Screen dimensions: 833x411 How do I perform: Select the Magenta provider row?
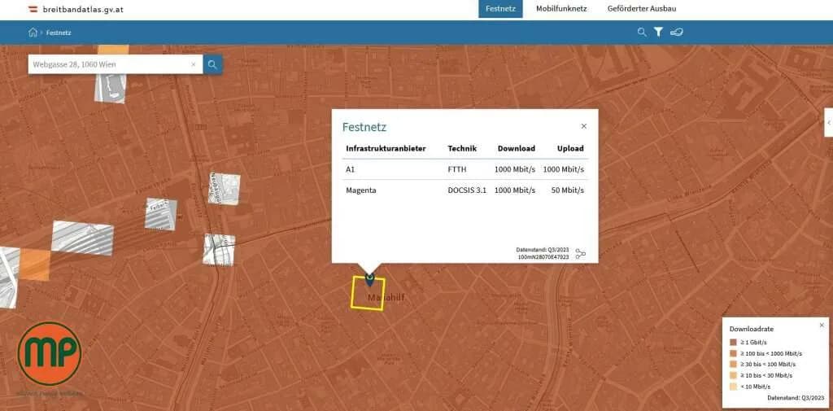pos(464,190)
